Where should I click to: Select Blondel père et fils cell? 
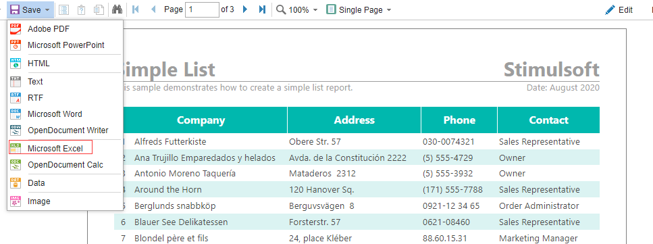[171, 239]
